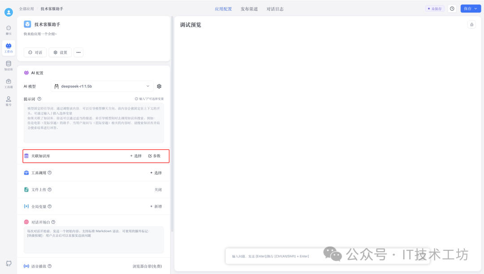Click the avatar icon at top left corner
This screenshot has height=274, width=484.
(9, 12)
